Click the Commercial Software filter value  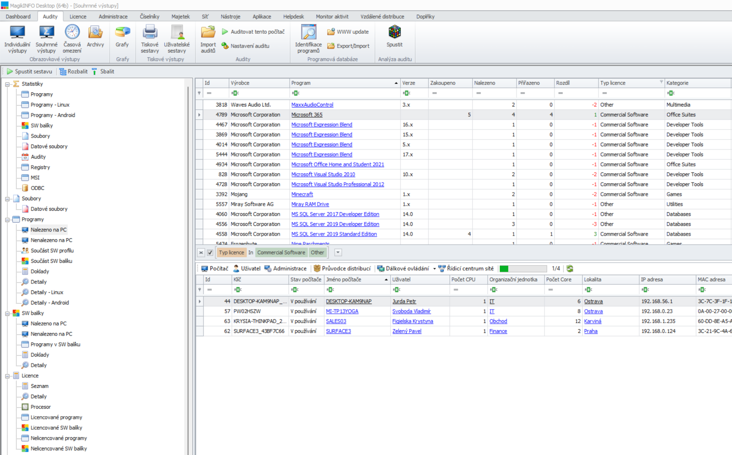281,252
